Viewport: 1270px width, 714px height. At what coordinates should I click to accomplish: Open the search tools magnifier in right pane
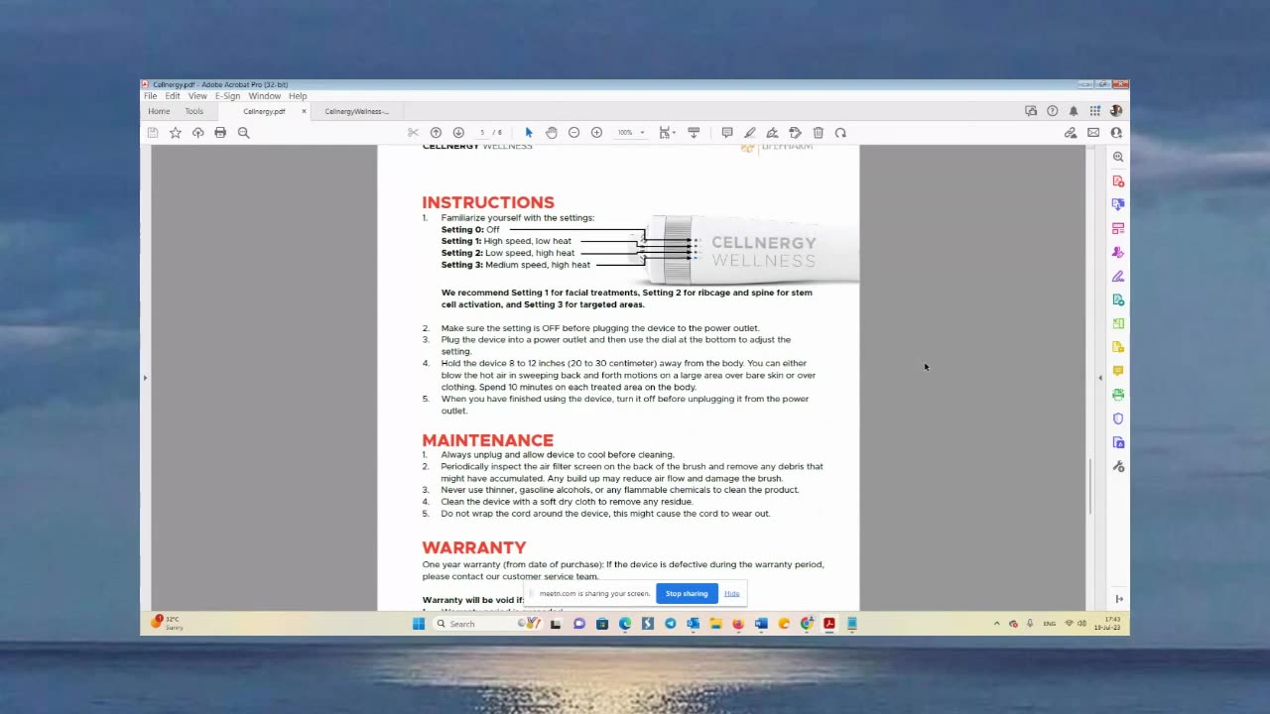1118,157
